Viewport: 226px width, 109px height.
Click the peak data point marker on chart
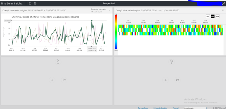click(92, 20)
